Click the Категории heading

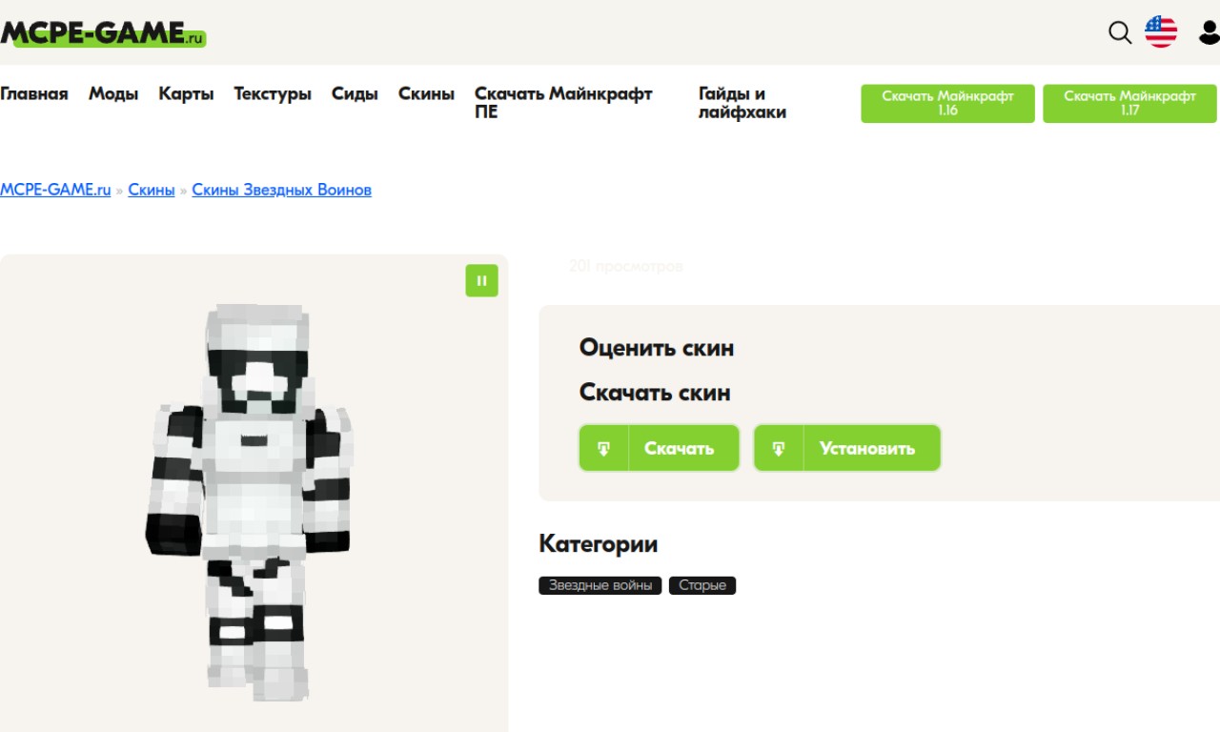click(599, 544)
